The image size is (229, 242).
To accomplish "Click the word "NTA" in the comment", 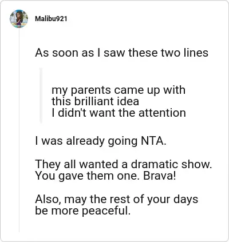I will pyautogui.click(x=152, y=141).
